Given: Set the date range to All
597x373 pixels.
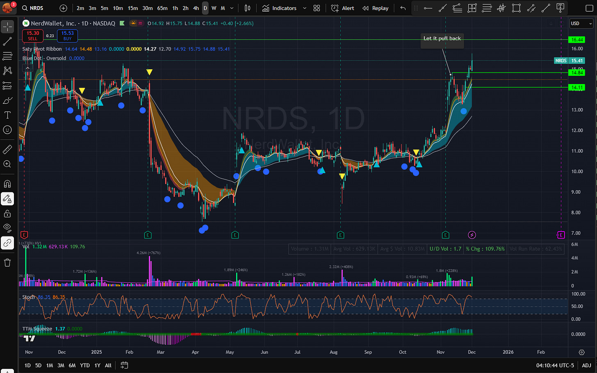Looking at the screenshot, I should (x=108, y=365).
